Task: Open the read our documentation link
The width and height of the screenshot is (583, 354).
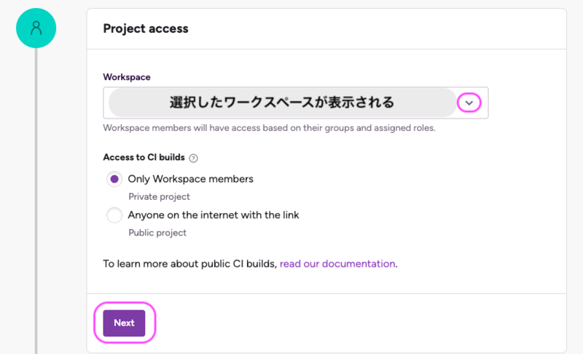Action: tap(337, 264)
